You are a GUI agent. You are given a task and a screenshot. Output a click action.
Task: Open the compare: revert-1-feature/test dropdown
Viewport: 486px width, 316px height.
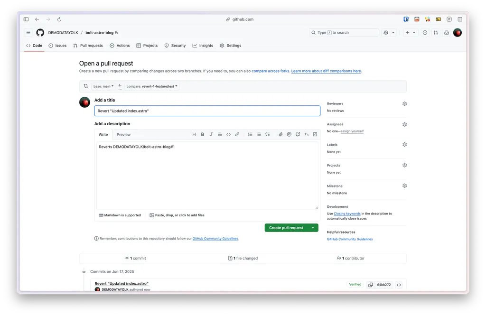152,86
